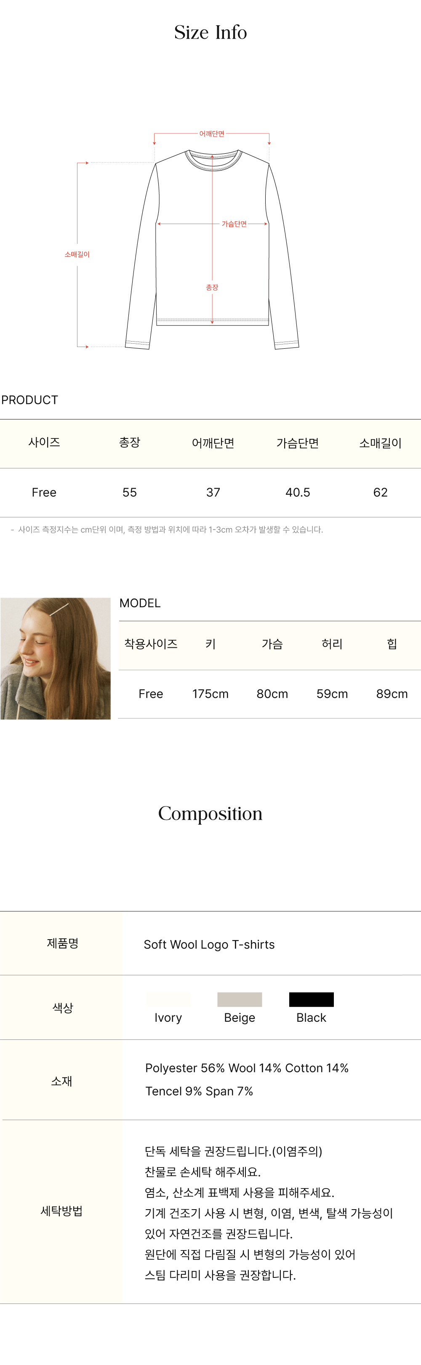Click the Size Info heading
This screenshot has width=421, height=1365.
point(211,32)
